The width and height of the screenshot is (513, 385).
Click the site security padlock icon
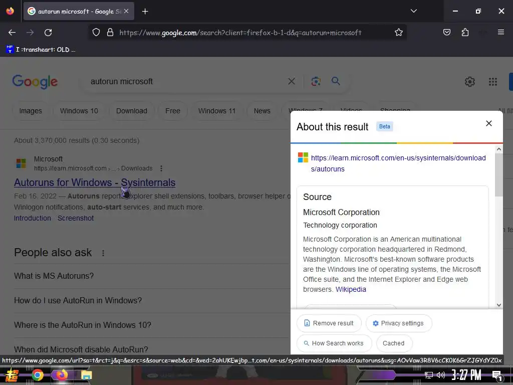pos(110,33)
